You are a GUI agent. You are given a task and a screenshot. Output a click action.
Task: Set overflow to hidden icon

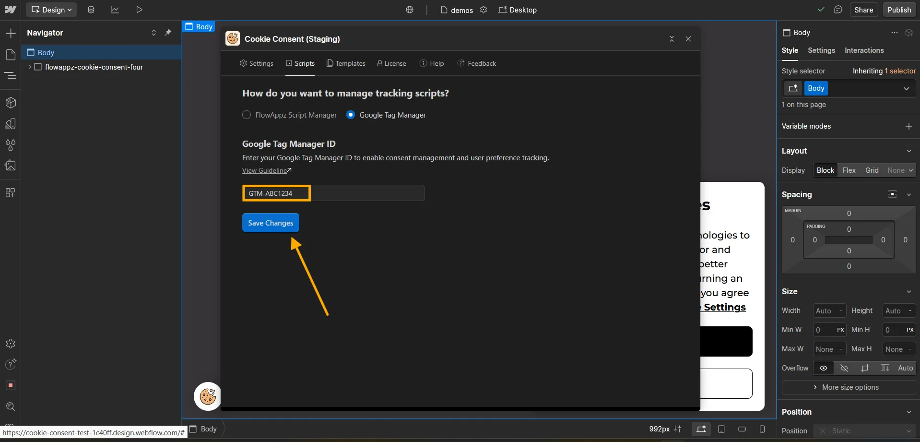click(x=844, y=368)
